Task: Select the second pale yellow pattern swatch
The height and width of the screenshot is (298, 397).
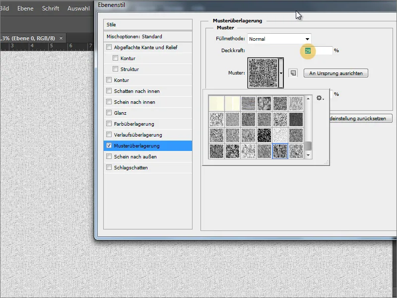Action: (x=232, y=103)
